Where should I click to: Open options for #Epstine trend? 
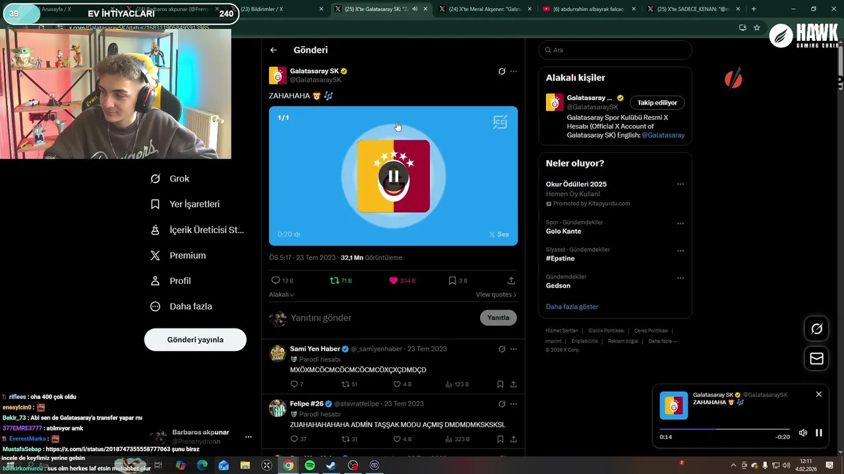pyautogui.click(x=680, y=251)
